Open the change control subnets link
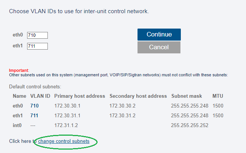The height and width of the screenshot is (153, 246). [64, 141]
